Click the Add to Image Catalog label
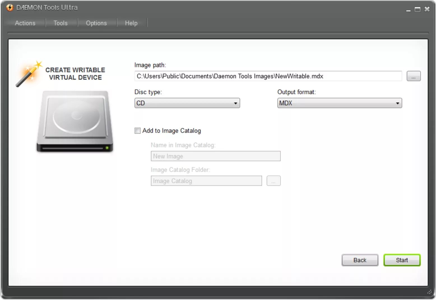Viewport: 436px width, 300px height. pos(171,131)
